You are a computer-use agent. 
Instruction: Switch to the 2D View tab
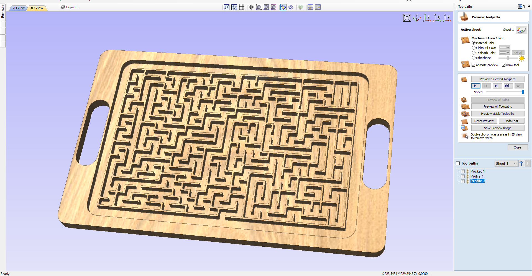point(18,8)
